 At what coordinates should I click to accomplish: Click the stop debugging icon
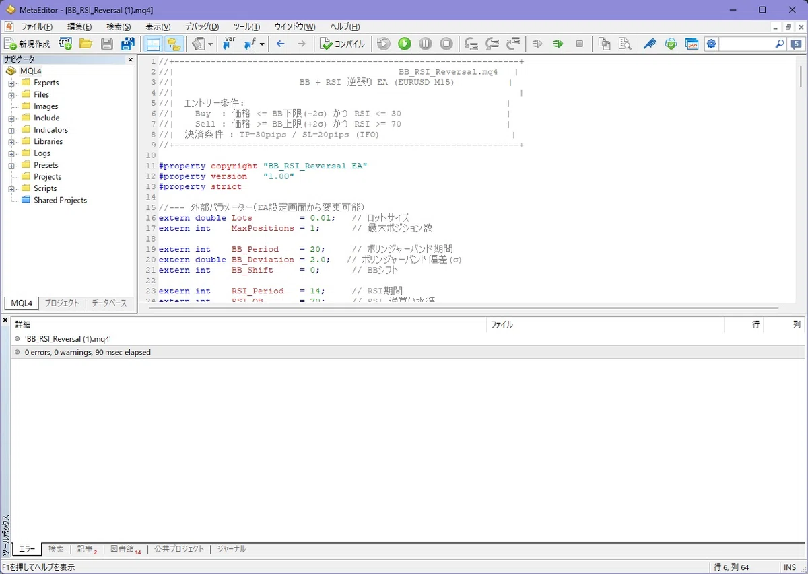[446, 44]
